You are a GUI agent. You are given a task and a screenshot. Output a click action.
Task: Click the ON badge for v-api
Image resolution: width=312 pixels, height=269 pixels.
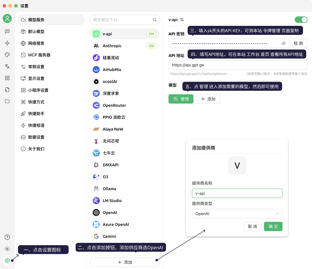point(151,34)
